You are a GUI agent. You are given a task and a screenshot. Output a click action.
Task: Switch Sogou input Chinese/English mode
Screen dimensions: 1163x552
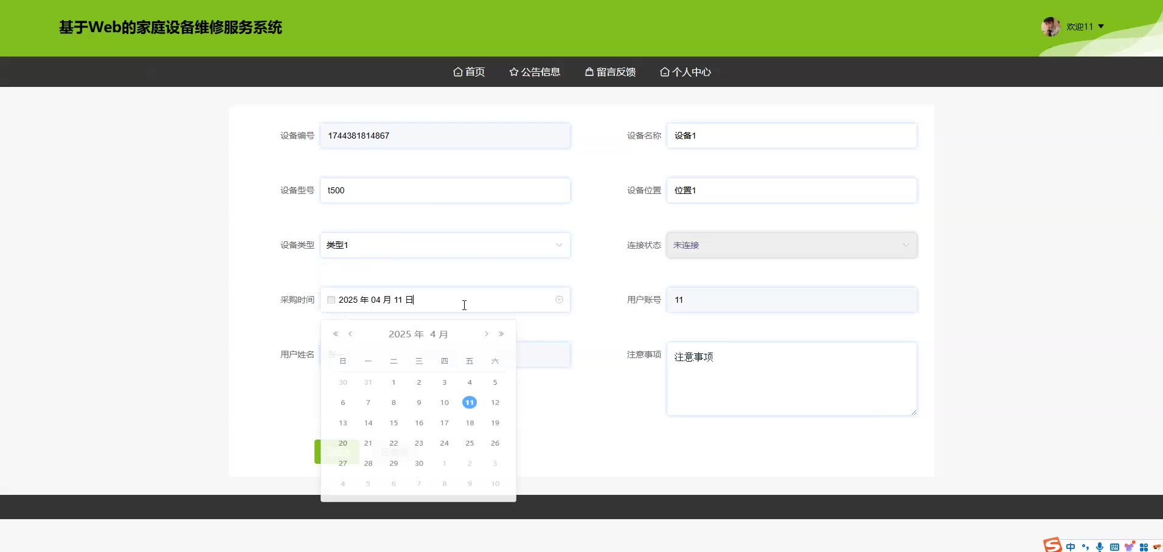[x=1071, y=547]
